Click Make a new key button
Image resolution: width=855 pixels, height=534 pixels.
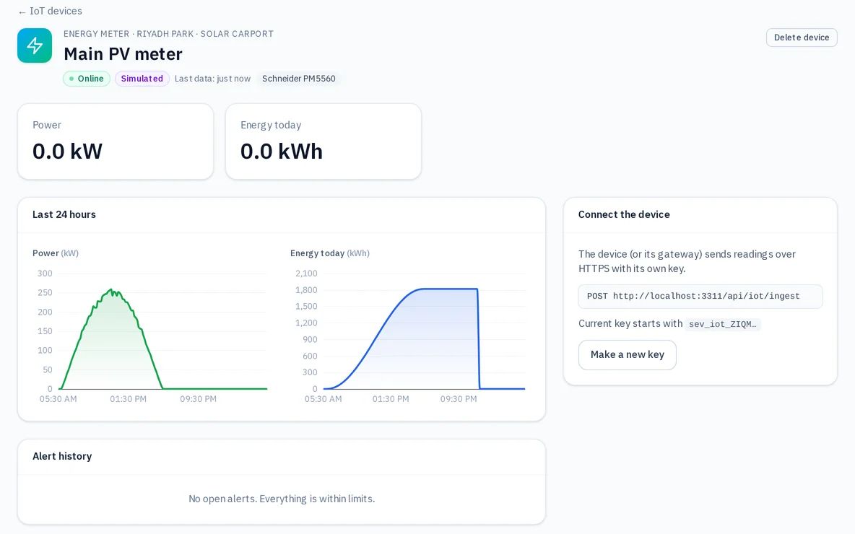coord(627,355)
